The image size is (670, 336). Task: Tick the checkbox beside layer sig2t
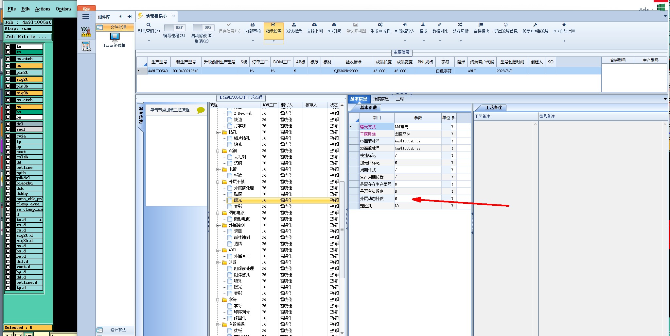tap(8, 79)
